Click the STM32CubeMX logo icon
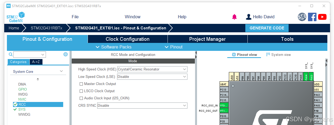334x125 pixels. tap(15, 17)
